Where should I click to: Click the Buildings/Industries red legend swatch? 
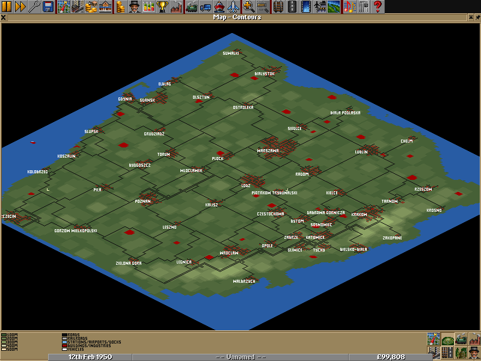click(64, 345)
